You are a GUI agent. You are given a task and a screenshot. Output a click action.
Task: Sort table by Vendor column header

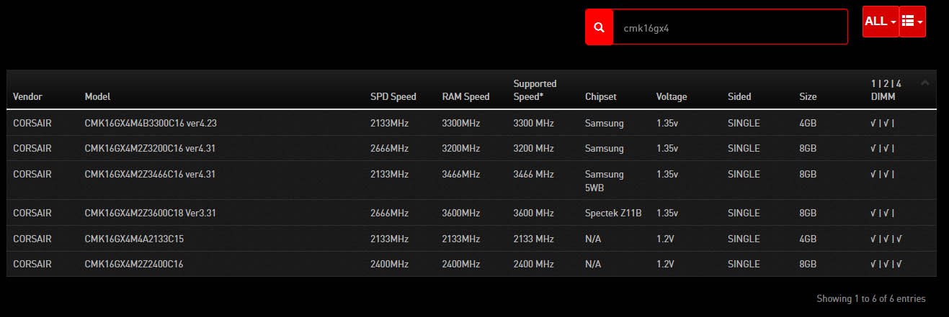pyautogui.click(x=27, y=96)
